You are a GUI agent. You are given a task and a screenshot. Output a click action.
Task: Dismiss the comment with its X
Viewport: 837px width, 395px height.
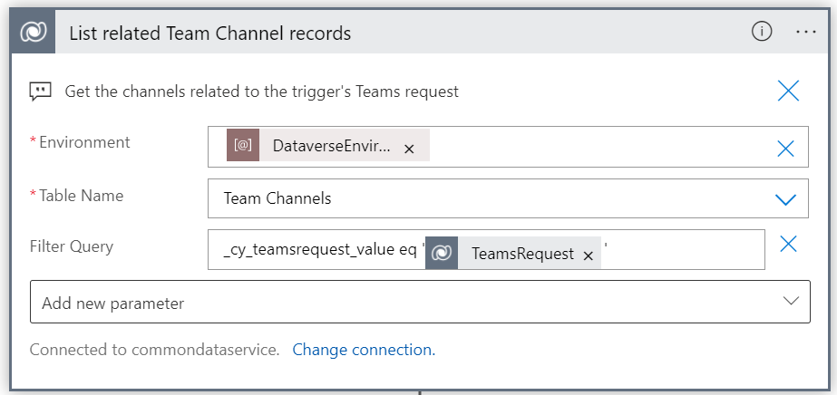[x=788, y=92]
